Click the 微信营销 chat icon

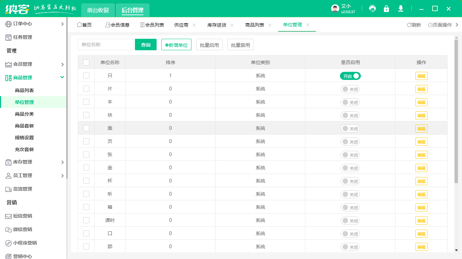(8, 230)
